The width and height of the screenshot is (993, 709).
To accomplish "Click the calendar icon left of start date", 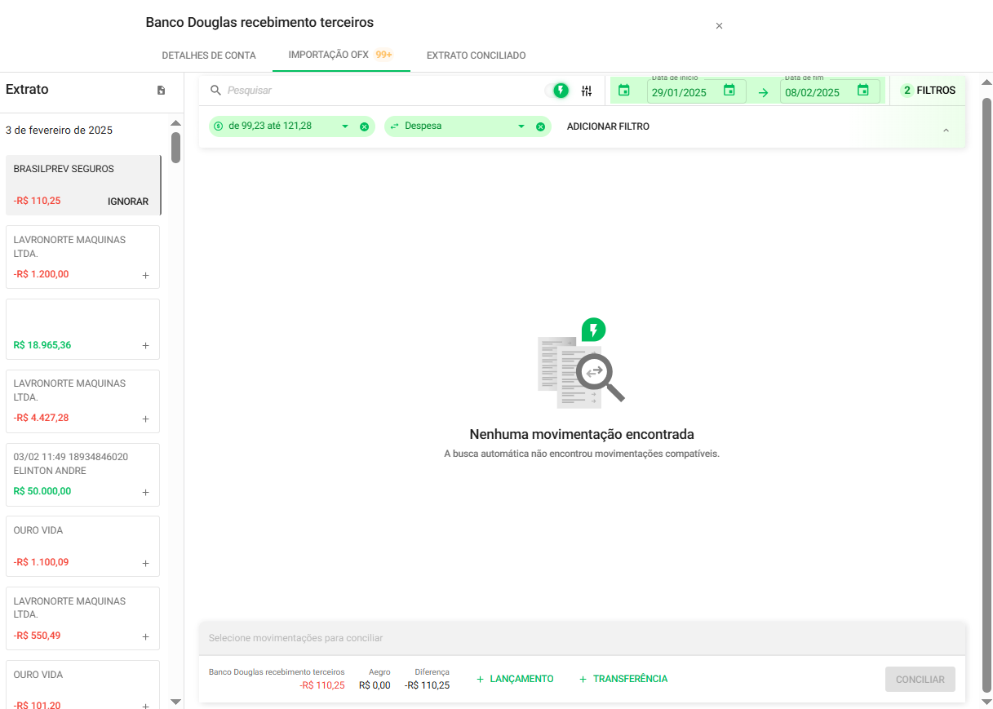I will 624,91.
